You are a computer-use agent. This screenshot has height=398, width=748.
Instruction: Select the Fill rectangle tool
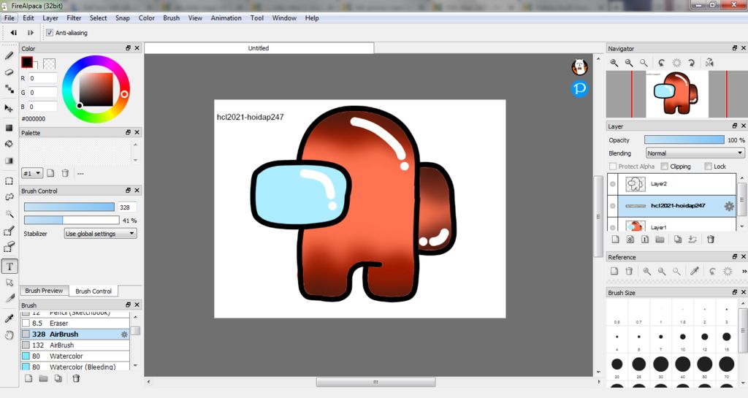coord(9,128)
